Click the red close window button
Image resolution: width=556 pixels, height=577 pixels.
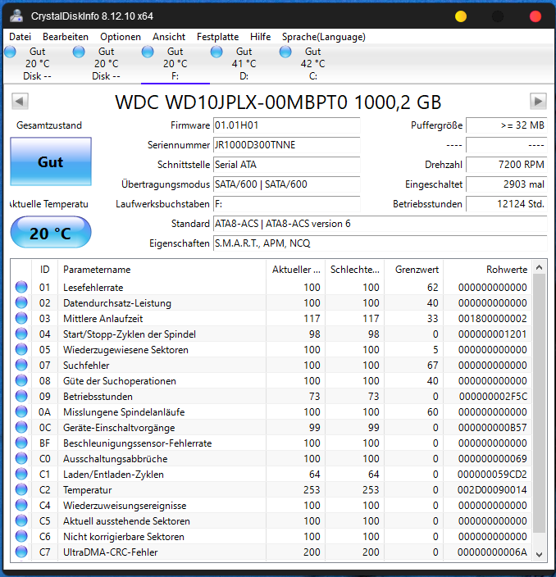click(x=535, y=16)
